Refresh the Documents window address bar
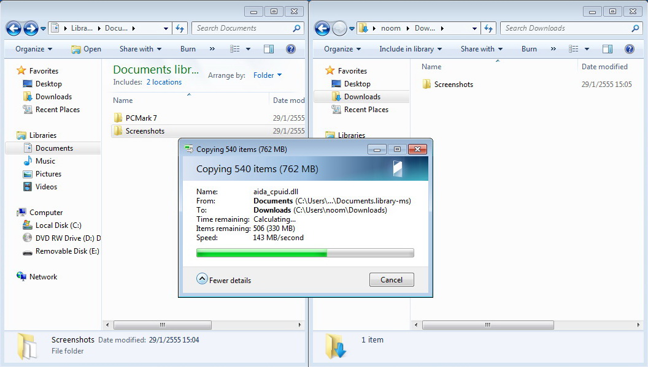 (180, 28)
